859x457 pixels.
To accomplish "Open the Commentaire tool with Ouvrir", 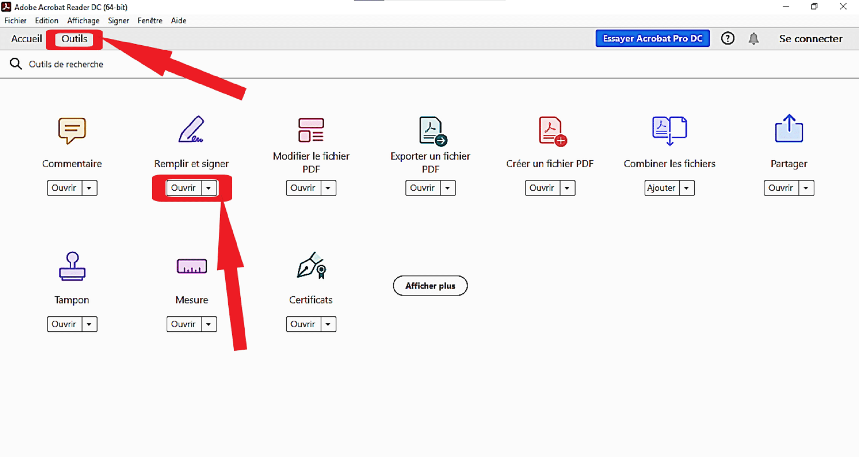I will tap(64, 188).
